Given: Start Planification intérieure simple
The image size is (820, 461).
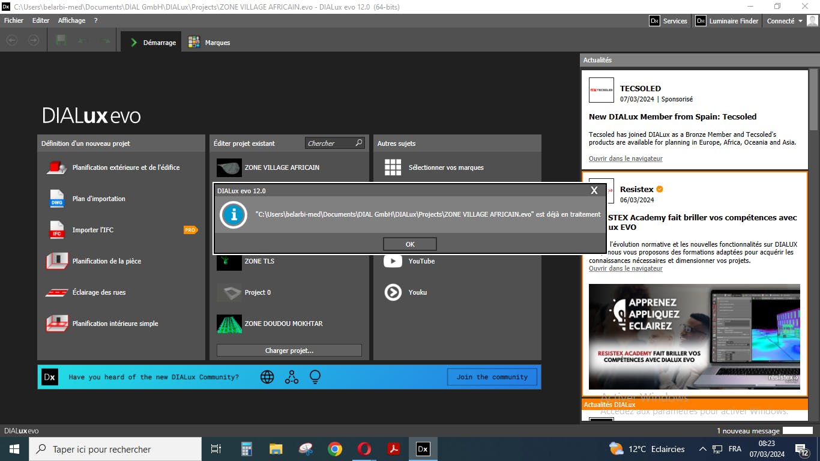Looking at the screenshot, I should coord(102,324).
